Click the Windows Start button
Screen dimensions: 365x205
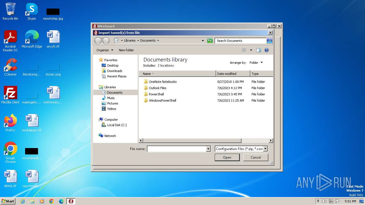pyautogui.click(x=8, y=201)
